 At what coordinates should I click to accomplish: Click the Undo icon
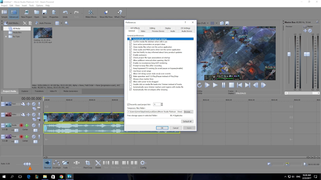(x=65, y=14)
